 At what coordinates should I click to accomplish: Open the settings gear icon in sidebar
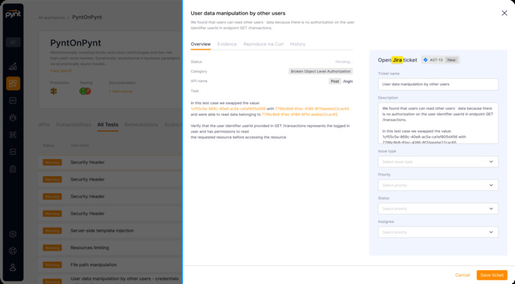tap(13, 234)
